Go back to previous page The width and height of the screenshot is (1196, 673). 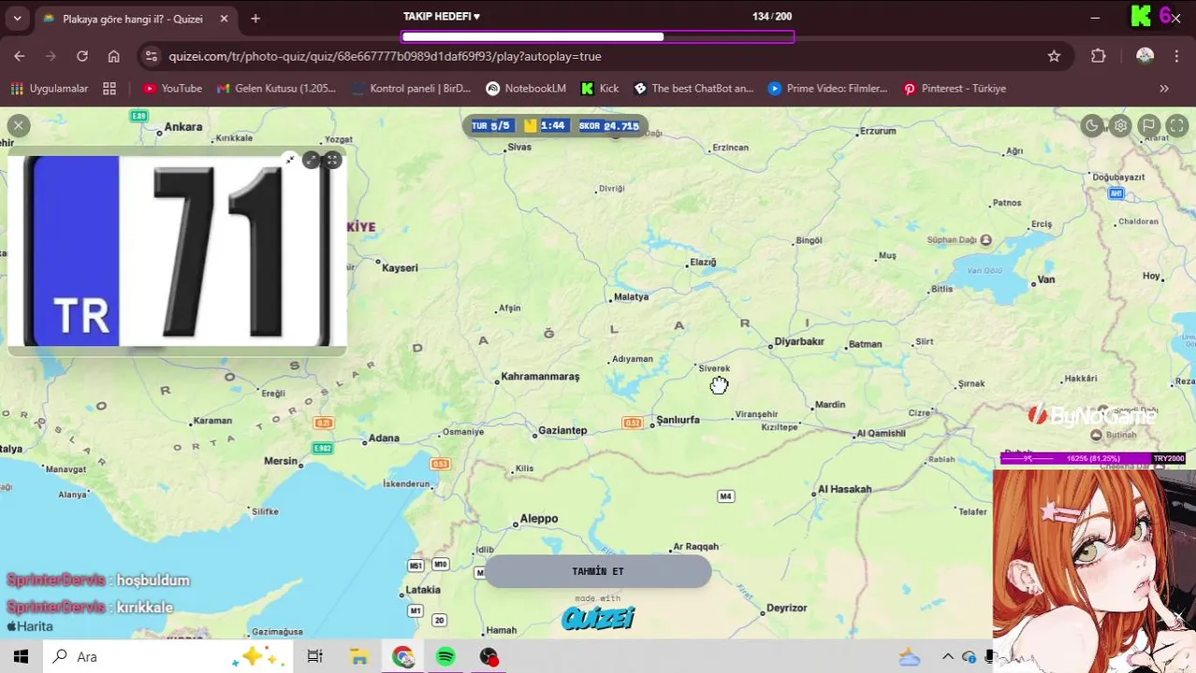(x=20, y=56)
